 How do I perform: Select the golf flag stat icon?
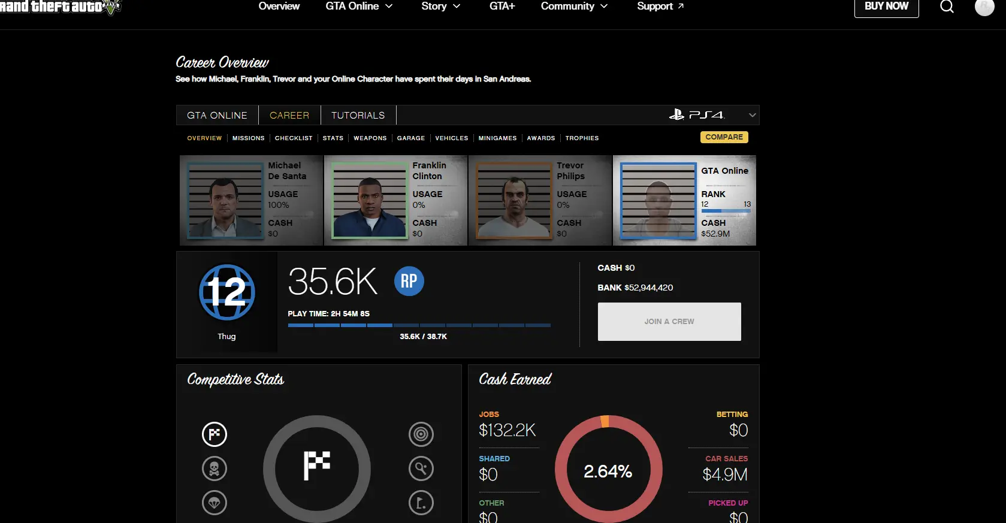coord(421,503)
